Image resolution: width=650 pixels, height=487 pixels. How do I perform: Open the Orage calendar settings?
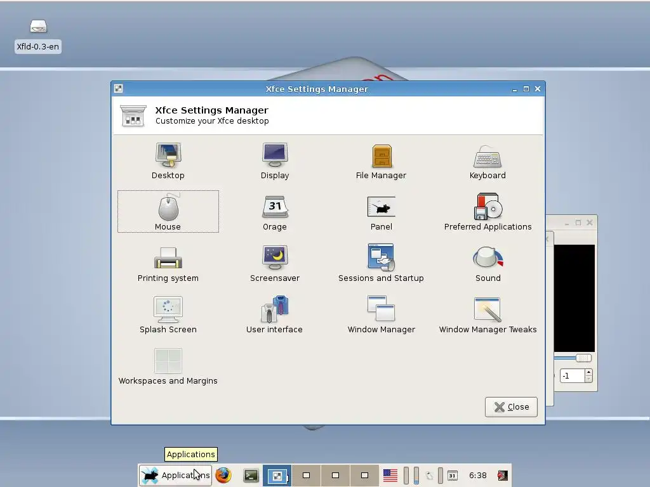click(x=275, y=213)
